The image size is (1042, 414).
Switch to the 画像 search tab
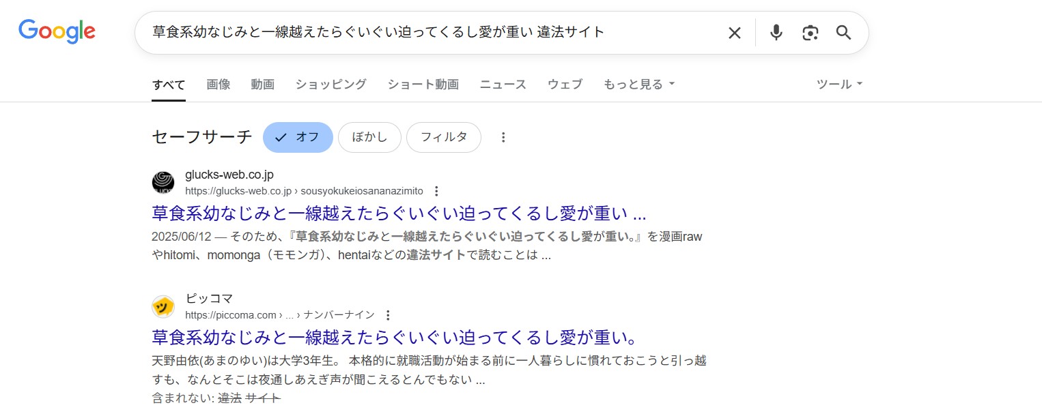[219, 84]
